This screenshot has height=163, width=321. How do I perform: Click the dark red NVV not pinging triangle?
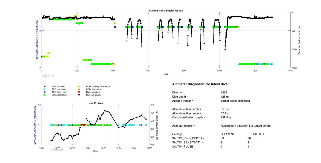click(x=79, y=95)
